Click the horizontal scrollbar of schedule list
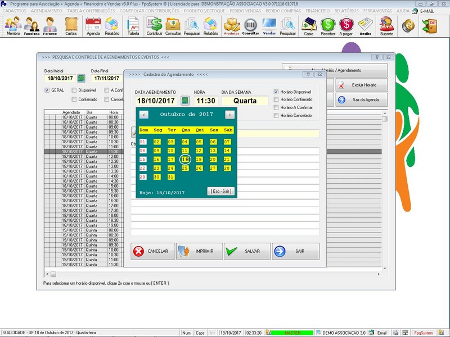The width and height of the screenshot is (450, 337). click(213, 274)
